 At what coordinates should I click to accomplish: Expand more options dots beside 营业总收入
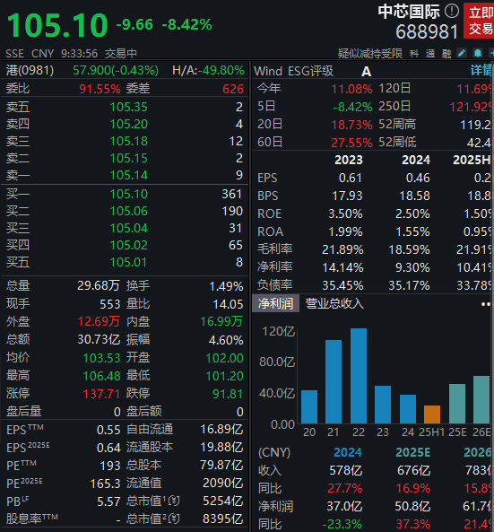(486, 304)
